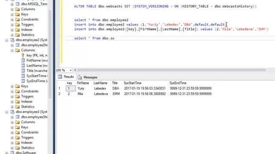Select Indexes label under dbo.employee3
Image resolution: width=275 pixels, height=154 pixels.
point(27,142)
